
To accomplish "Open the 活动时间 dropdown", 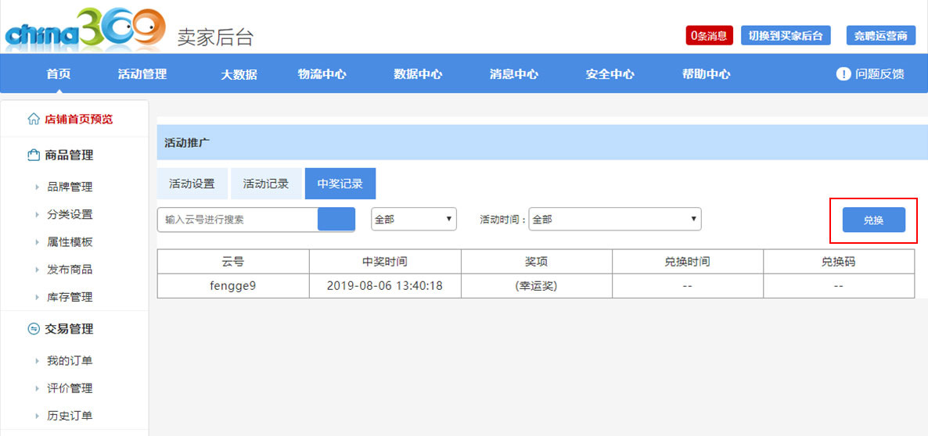I will pos(614,220).
